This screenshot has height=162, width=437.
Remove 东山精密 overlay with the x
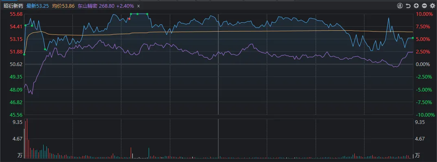point(139,6)
